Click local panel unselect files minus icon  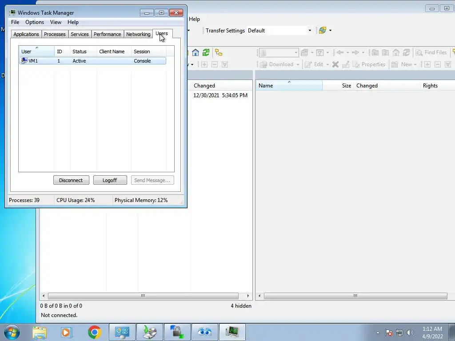pyautogui.click(x=215, y=64)
